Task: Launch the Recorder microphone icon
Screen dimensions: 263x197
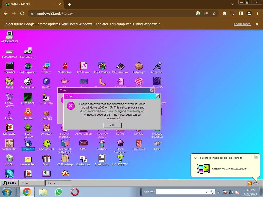Action: point(157,68)
